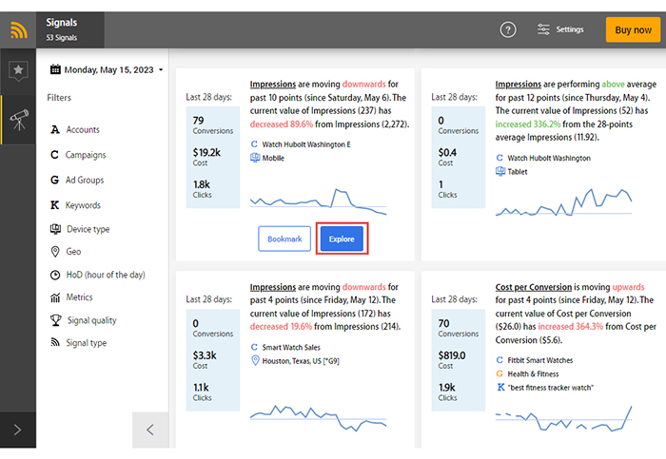This screenshot has height=459, width=666.
Task: Click the calendar icon beside the date
Action: click(55, 69)
